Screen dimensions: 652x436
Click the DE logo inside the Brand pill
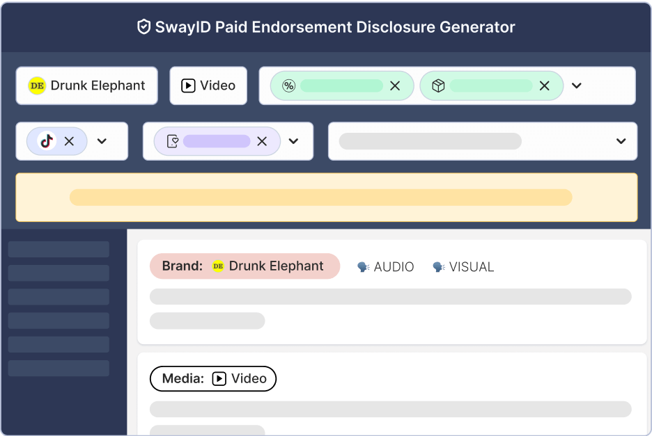[218, 266]
